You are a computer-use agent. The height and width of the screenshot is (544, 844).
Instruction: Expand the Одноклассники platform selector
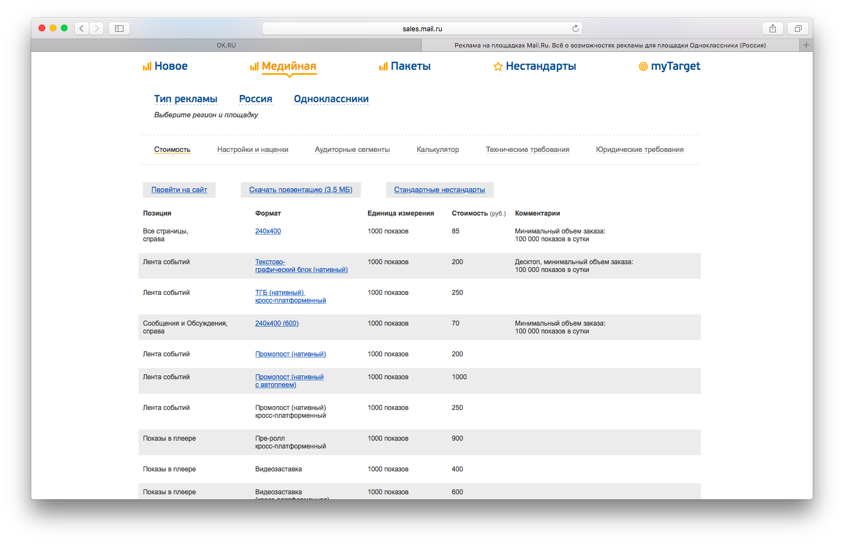pos(331,99)
